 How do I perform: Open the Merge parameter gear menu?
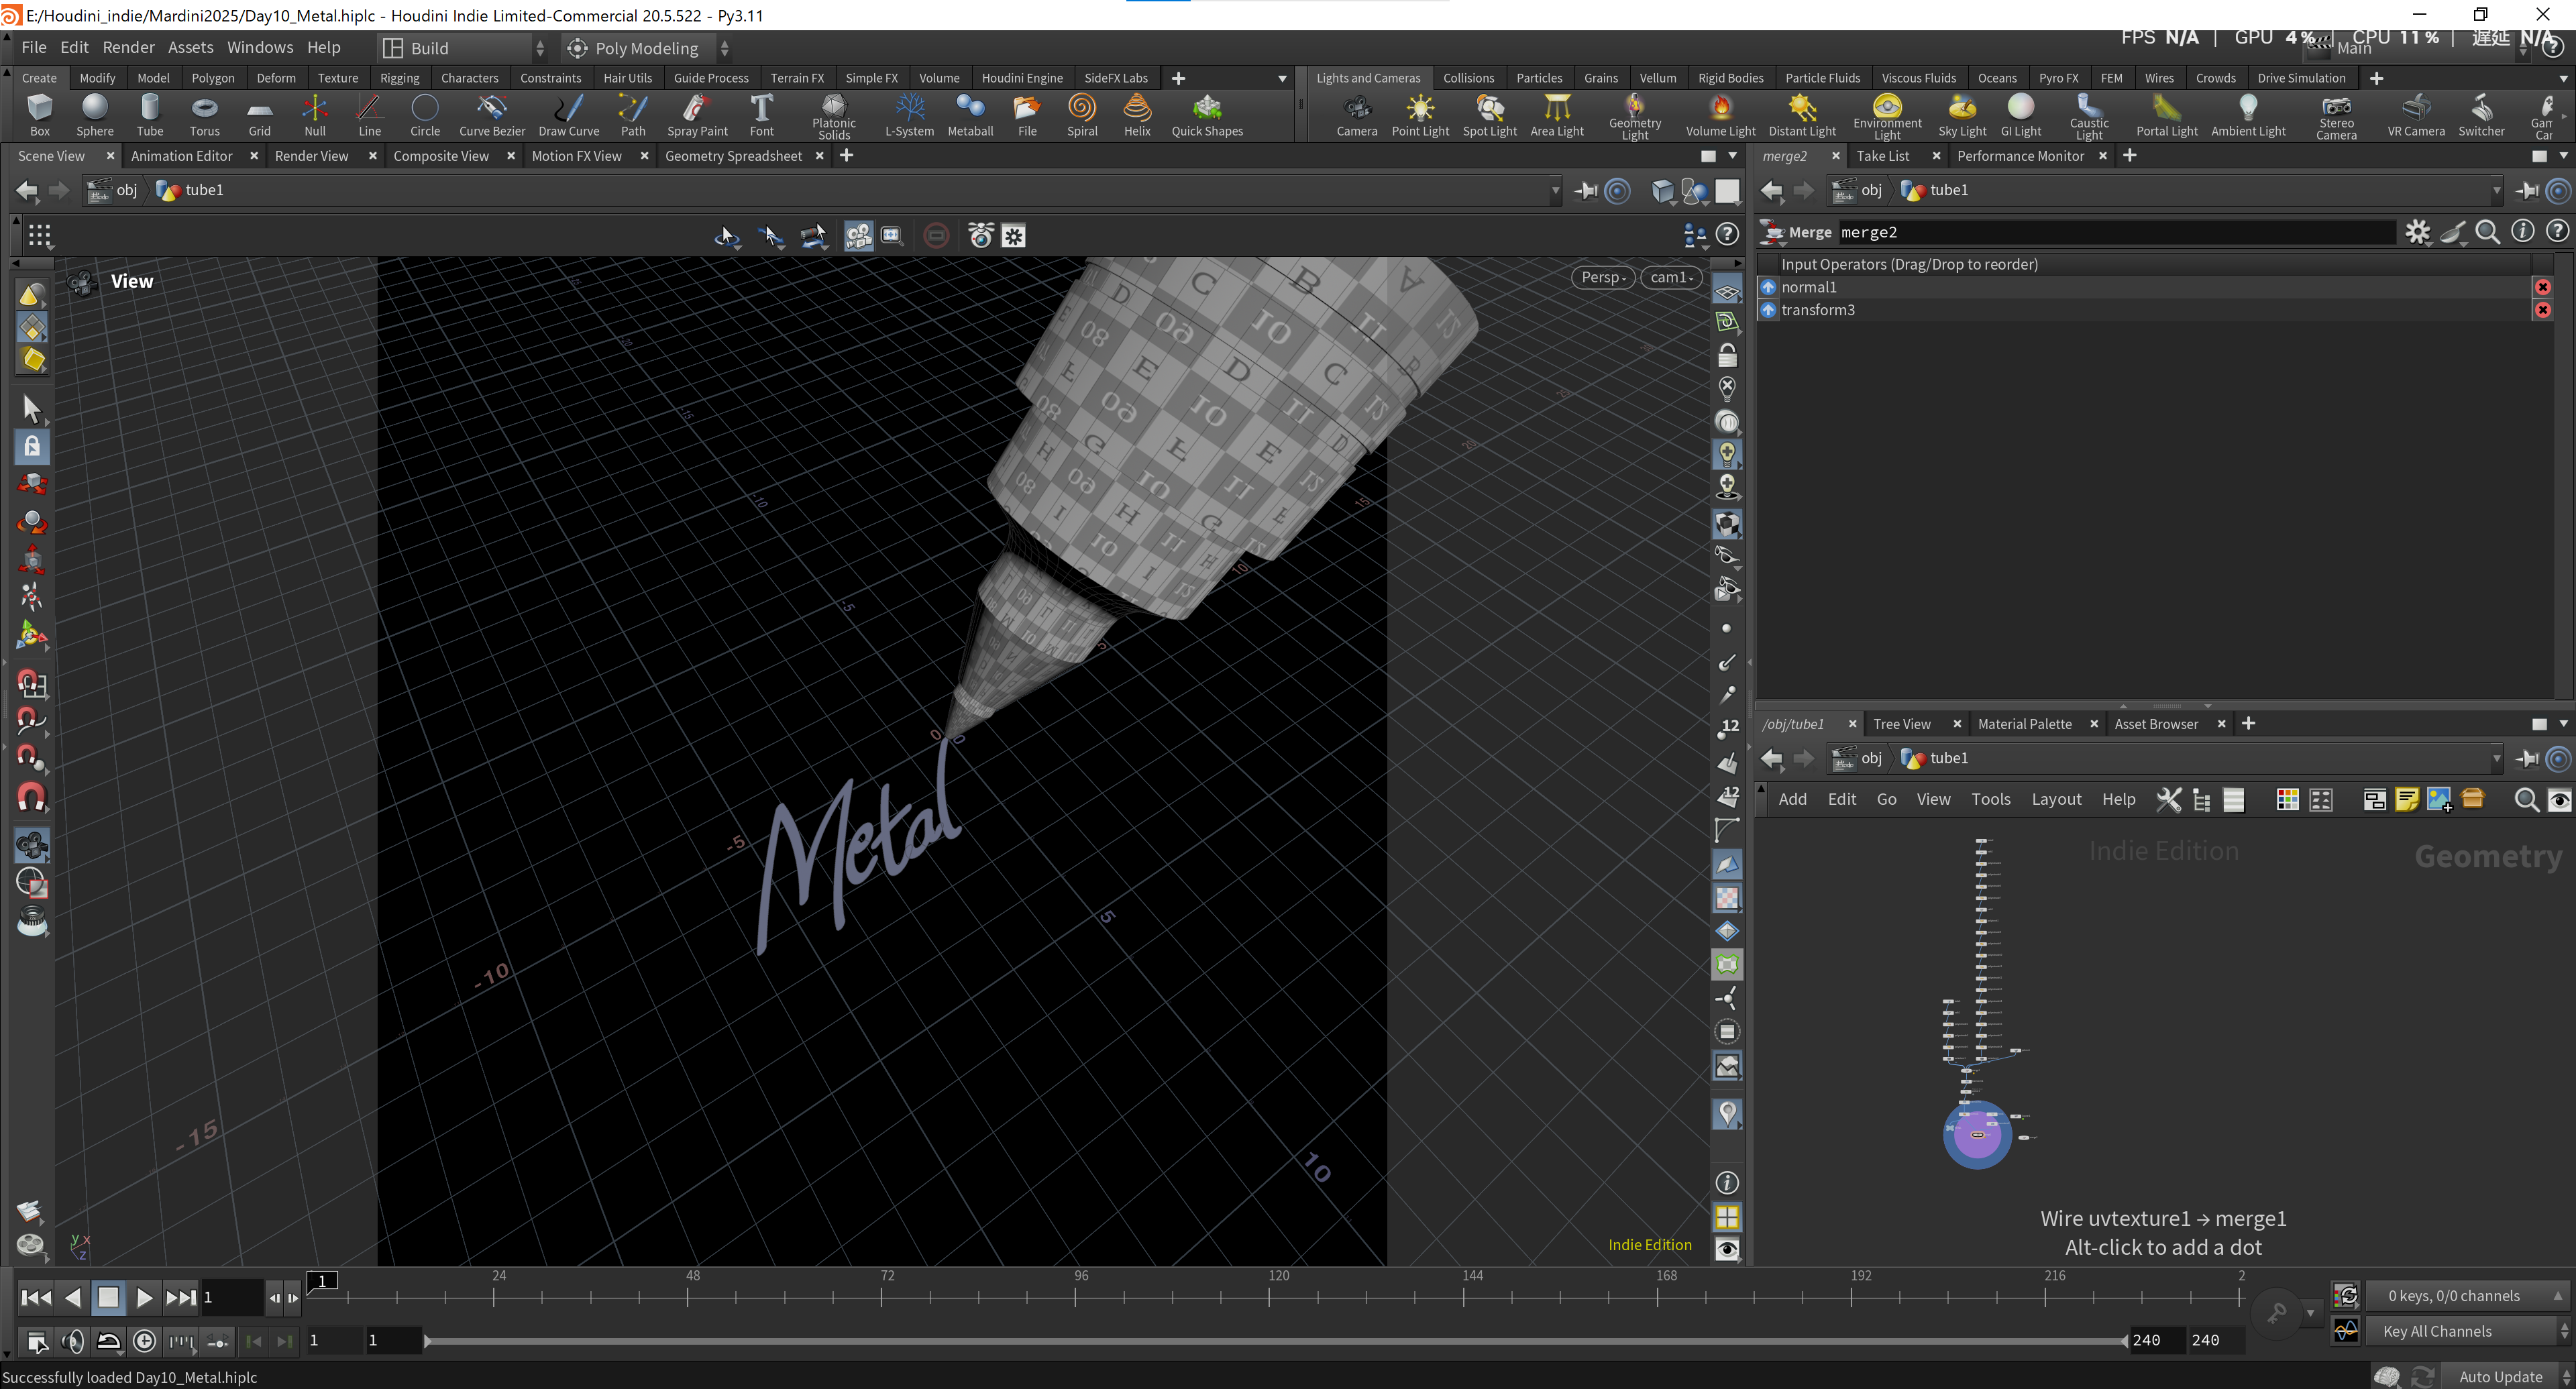click(2418, 232)
